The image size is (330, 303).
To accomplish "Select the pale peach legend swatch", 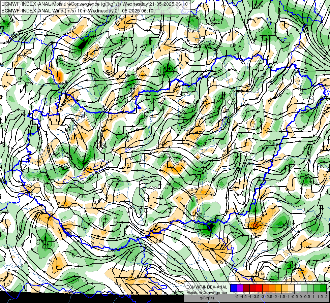I will [x=291, y=288].
